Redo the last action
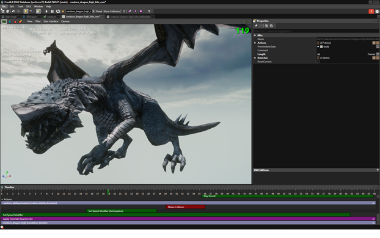380x238 pixels. 18,12
